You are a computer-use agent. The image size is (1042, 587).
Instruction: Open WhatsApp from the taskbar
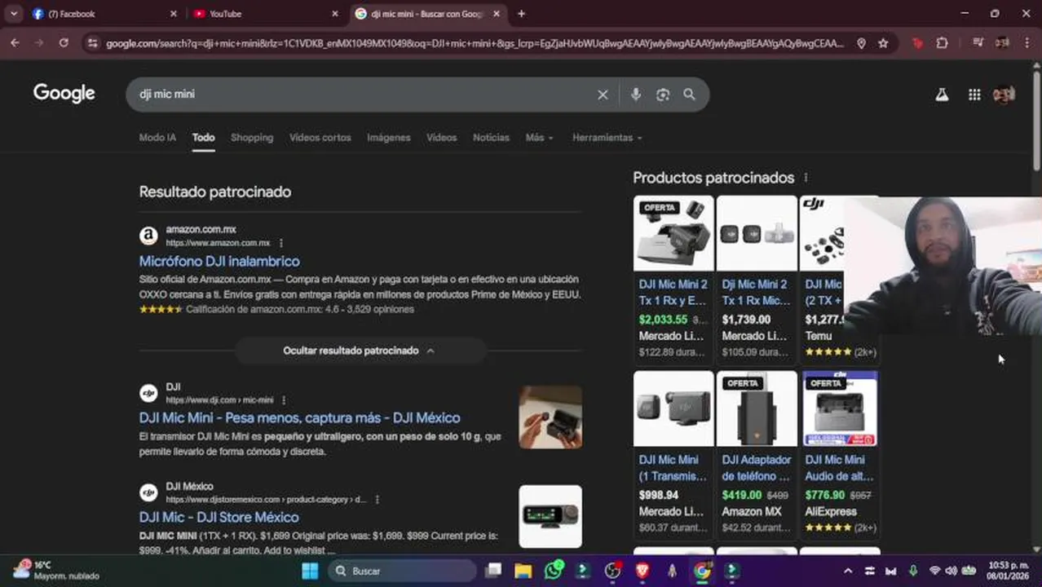pos(554,571)
